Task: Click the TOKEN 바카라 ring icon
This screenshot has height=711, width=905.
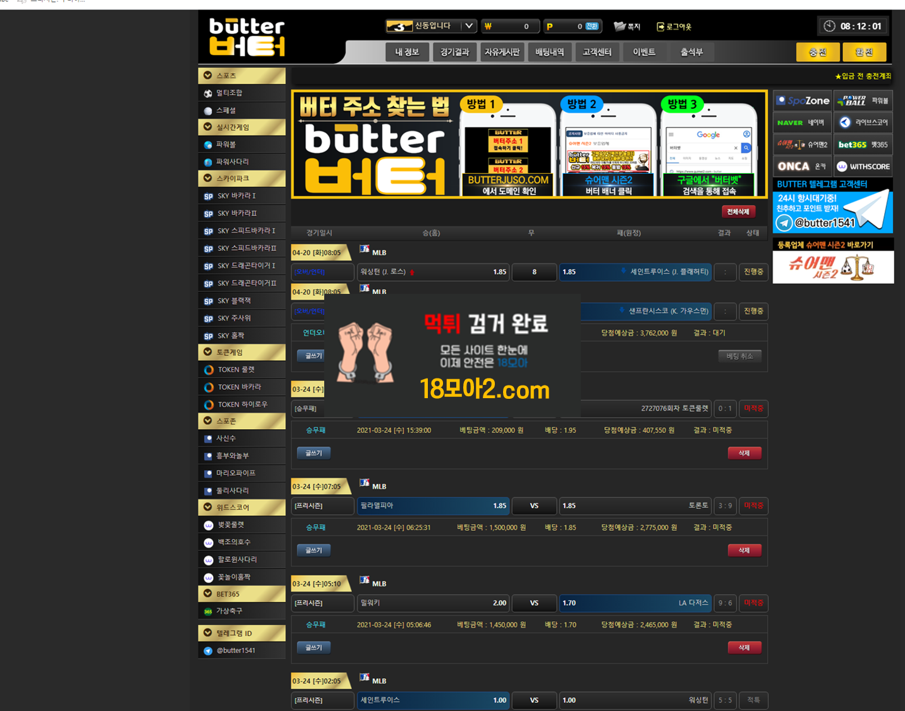Action: pos(209,387)
